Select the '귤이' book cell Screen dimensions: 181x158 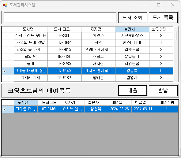[x=31, y=64]
